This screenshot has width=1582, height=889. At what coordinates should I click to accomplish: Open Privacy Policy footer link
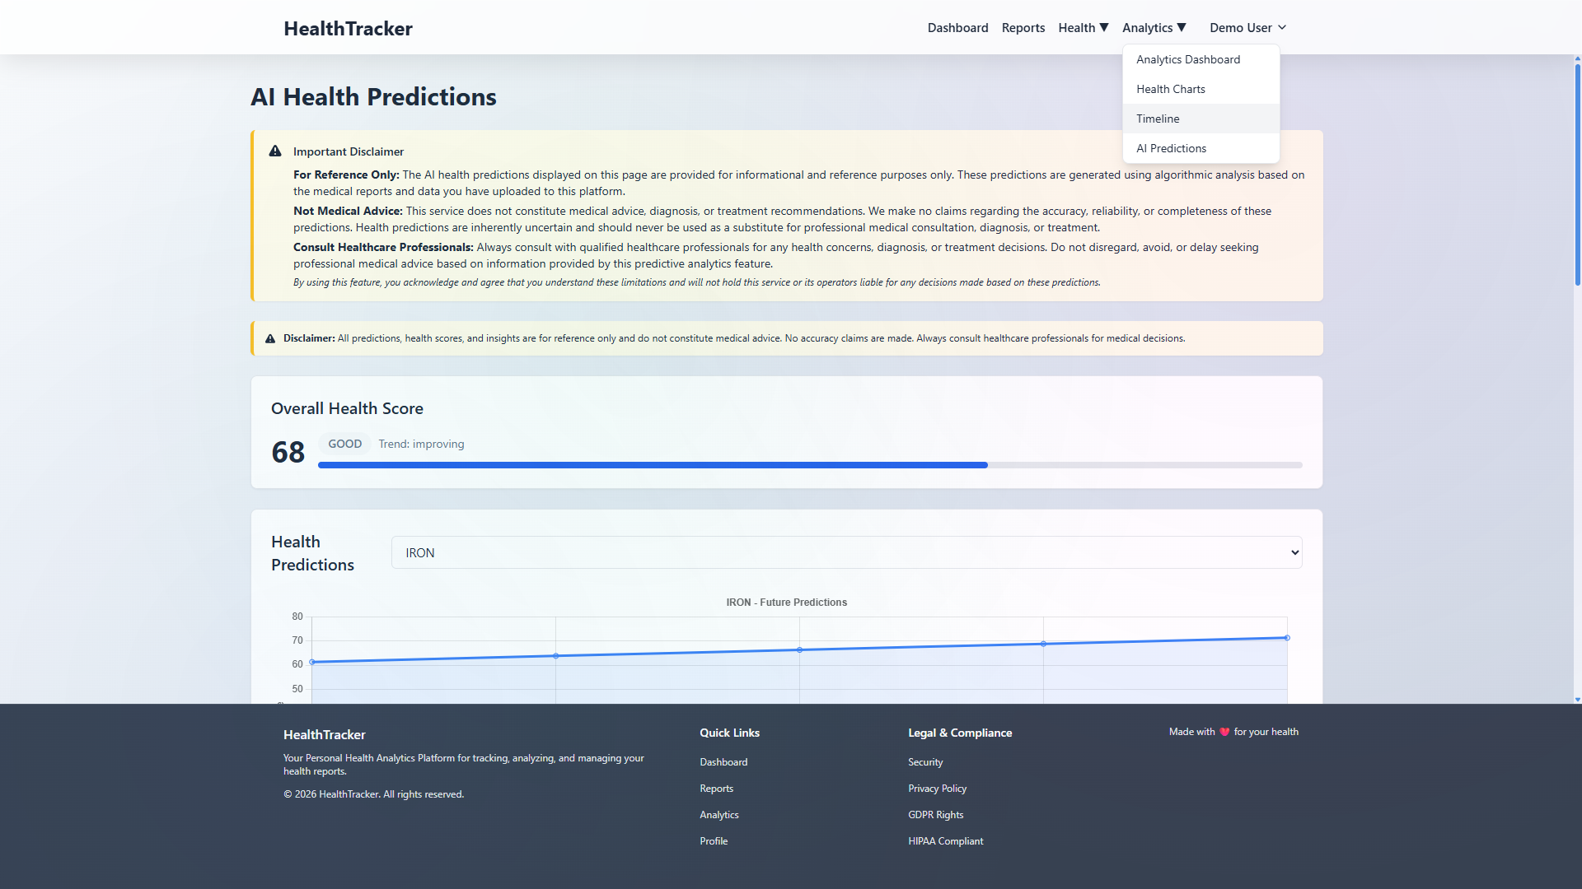(937, 789)
